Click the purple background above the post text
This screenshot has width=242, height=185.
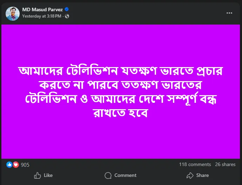tap(121, 42)
